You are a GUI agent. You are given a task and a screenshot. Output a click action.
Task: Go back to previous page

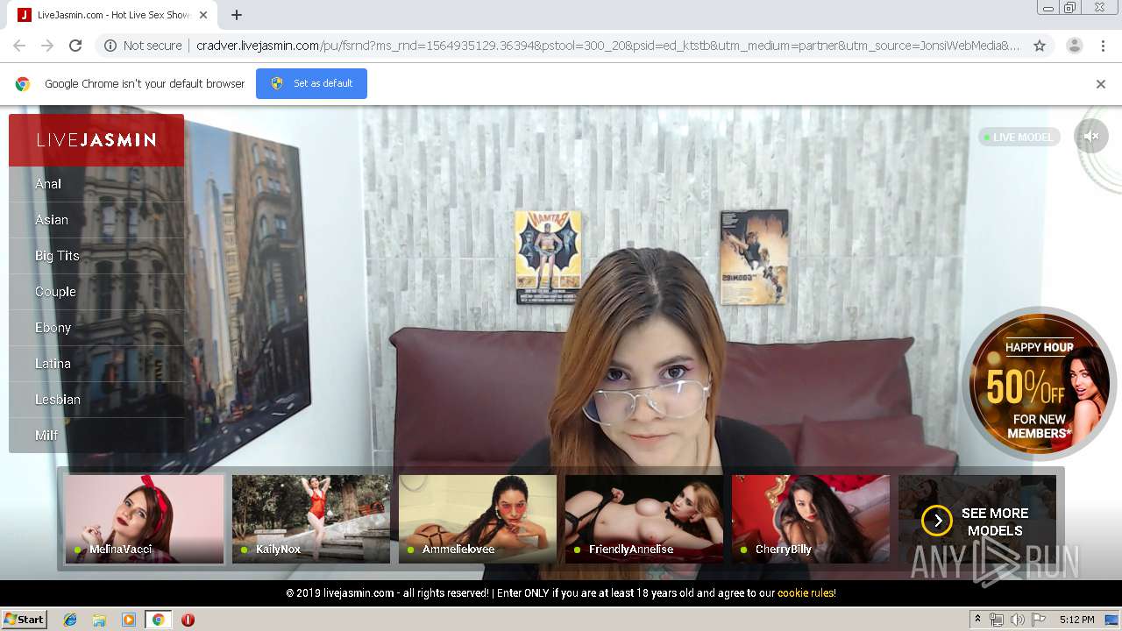(x=19, y=46)
